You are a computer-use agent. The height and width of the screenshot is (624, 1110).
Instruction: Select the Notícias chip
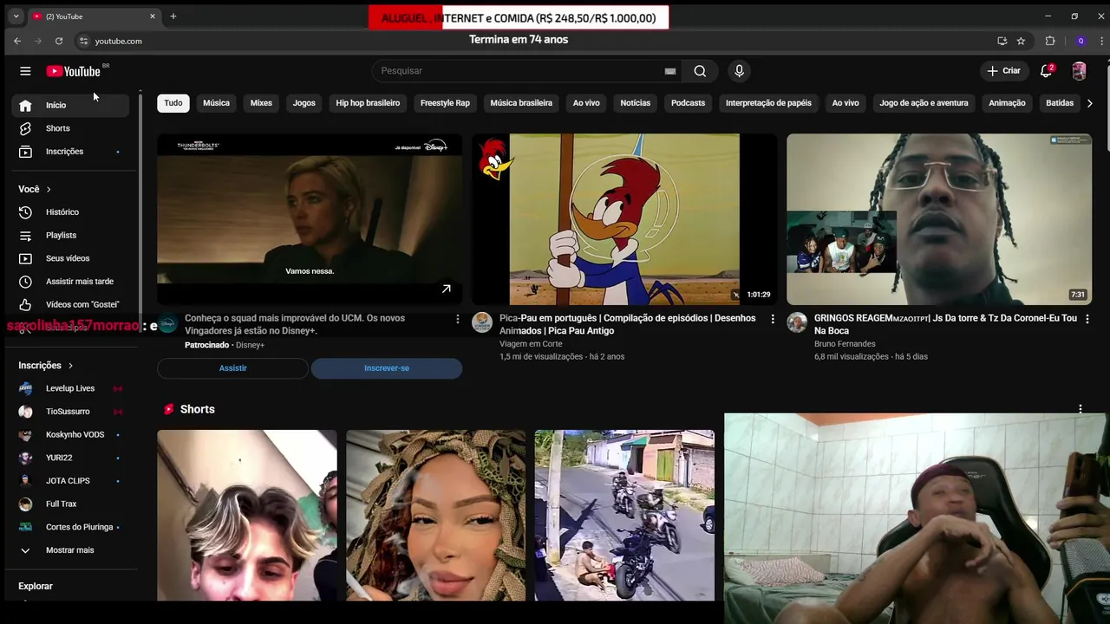coord(635,103)
